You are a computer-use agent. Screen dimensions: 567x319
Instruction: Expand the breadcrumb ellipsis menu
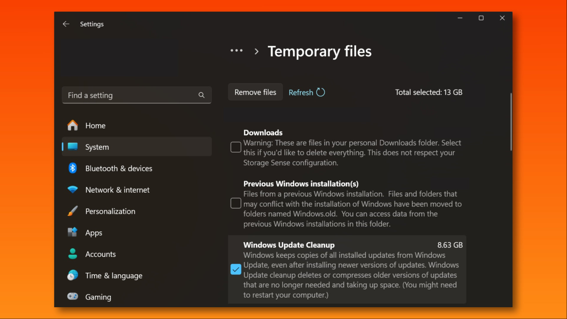236,51
